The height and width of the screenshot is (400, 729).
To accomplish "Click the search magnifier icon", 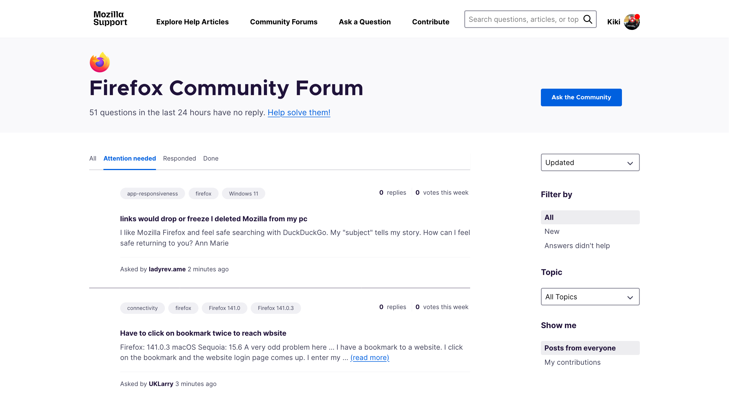I will point(588,19).
